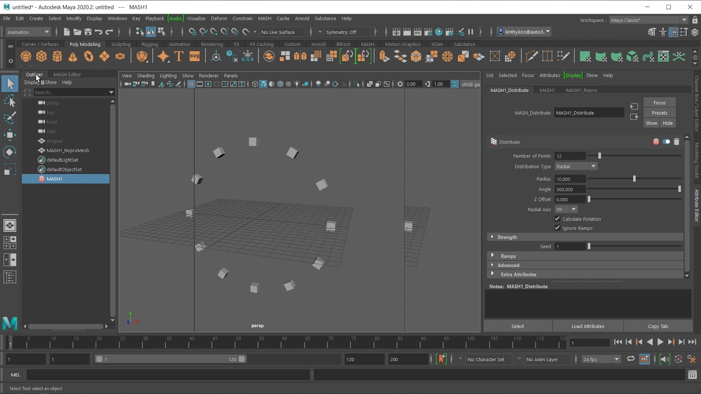Expand the Ramps section
The height and width of the screenshot is (394, 701).
click(x=585, y=256)
